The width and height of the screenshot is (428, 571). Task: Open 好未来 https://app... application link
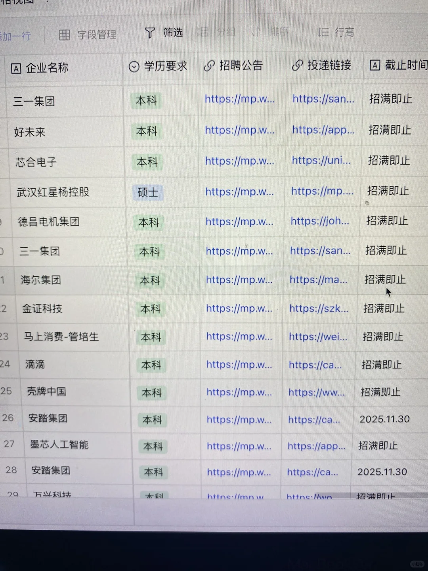click(x=323, y=130)
